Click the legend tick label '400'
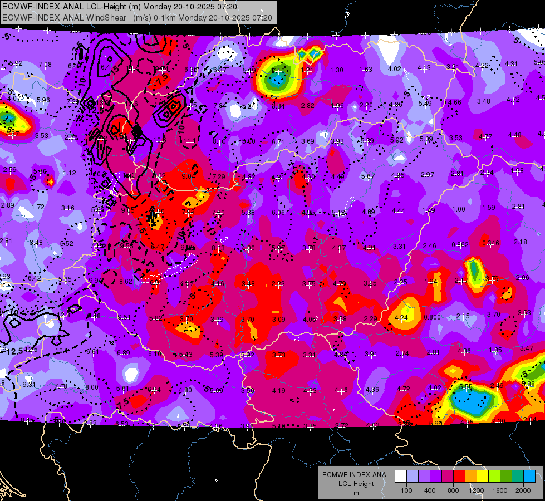Screen dimensions: 545x501 [x=430, y=490]
